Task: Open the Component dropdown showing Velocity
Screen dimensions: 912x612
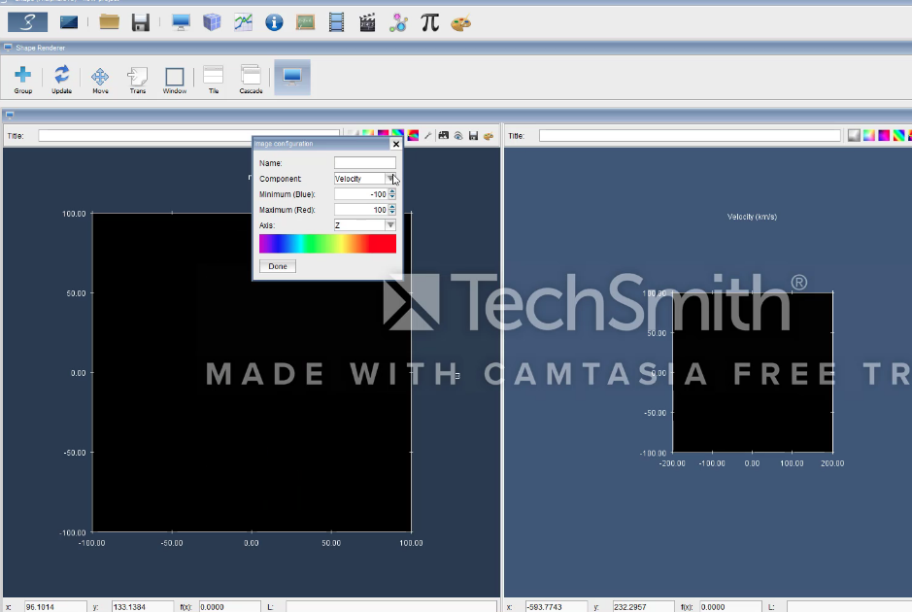Action: pyautogui.click(x=364, y=179)
